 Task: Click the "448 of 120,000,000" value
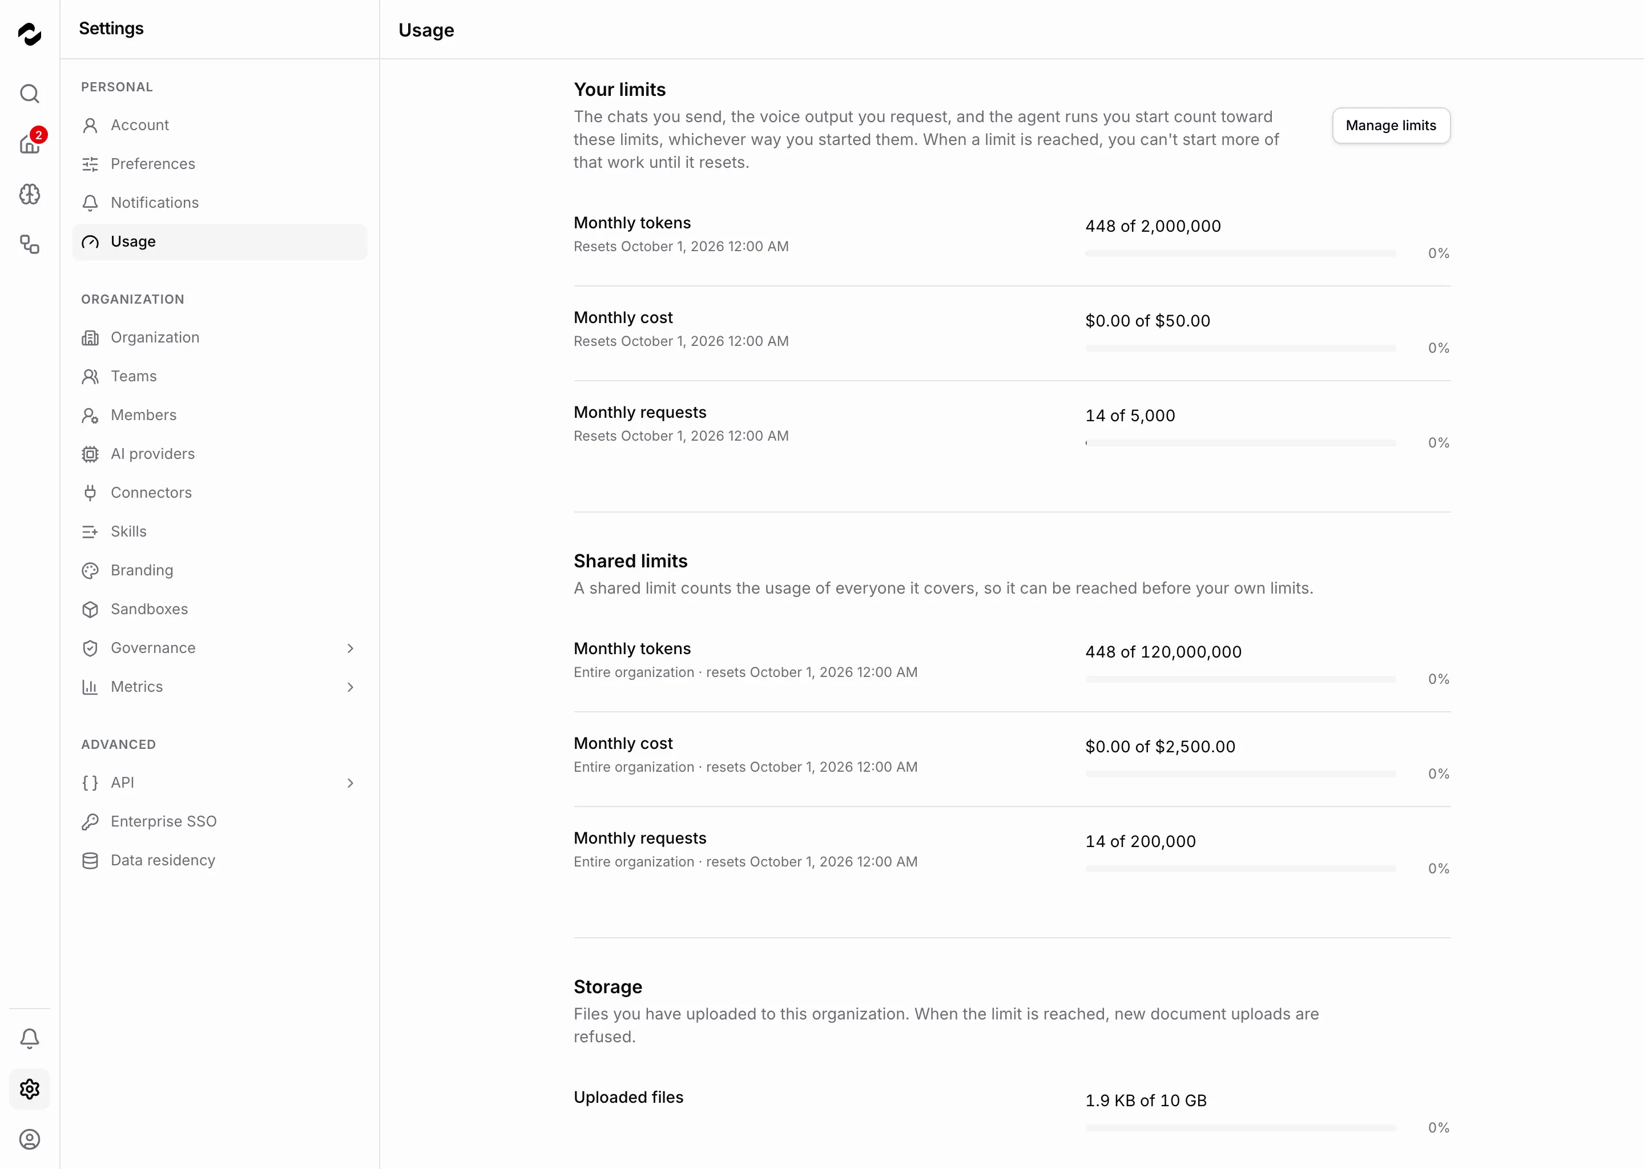pyautogui.click(x=1163, y=652)
